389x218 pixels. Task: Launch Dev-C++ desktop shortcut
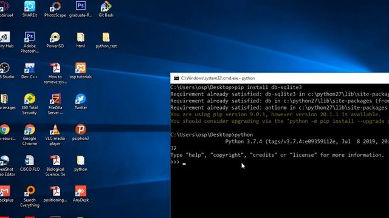30,71
